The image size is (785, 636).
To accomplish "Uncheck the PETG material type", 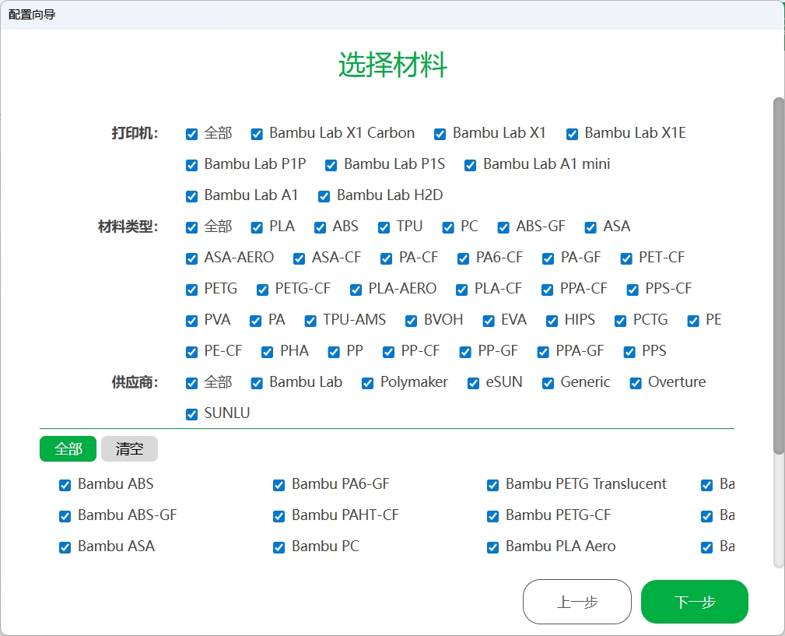I will 191,290.
